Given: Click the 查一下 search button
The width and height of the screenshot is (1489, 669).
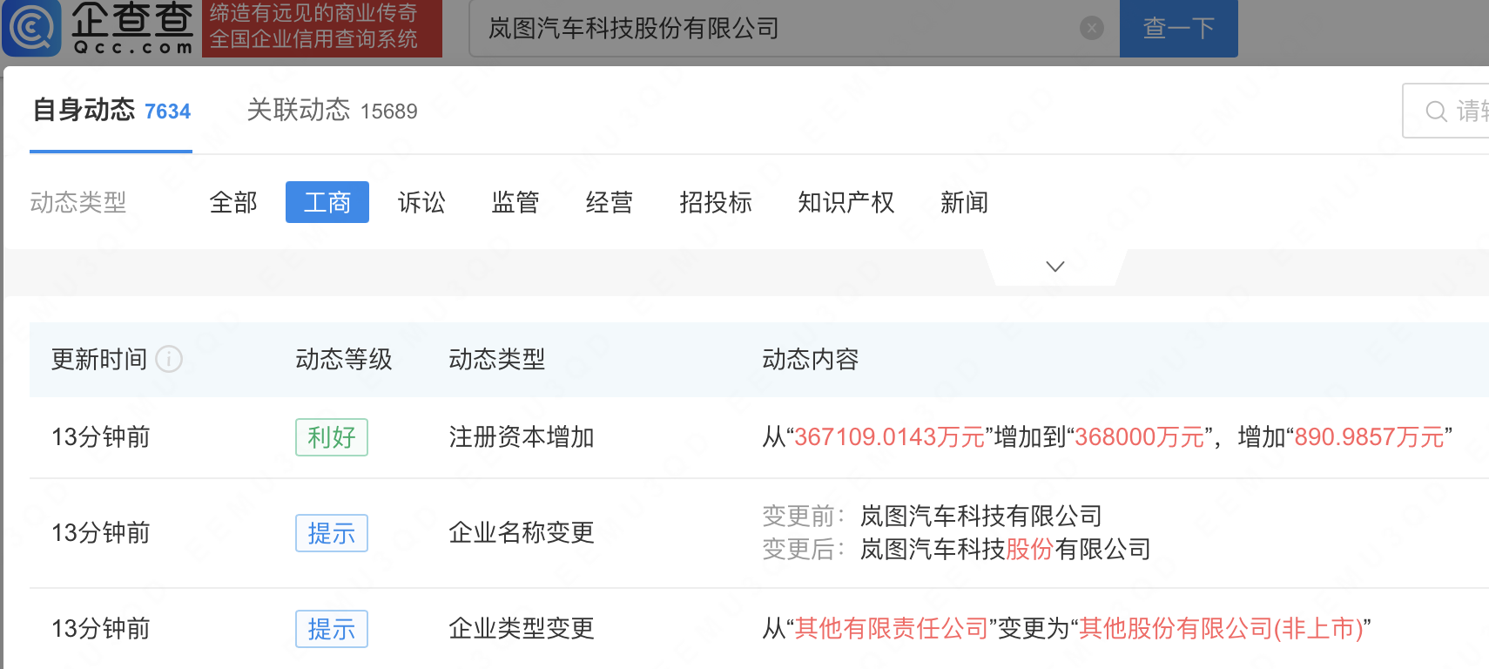Looking at the screenshot, I should point(1178,28).
